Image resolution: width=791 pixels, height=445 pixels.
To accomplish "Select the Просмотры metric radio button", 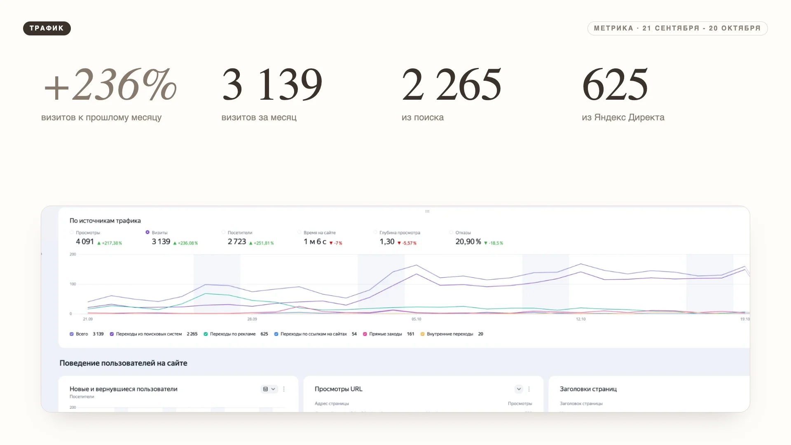I will (x=72, y=232).
